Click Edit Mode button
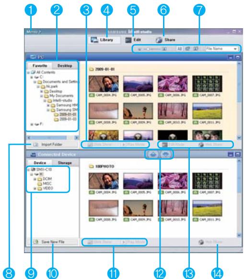The image size is (244, 279). [173, 144]
